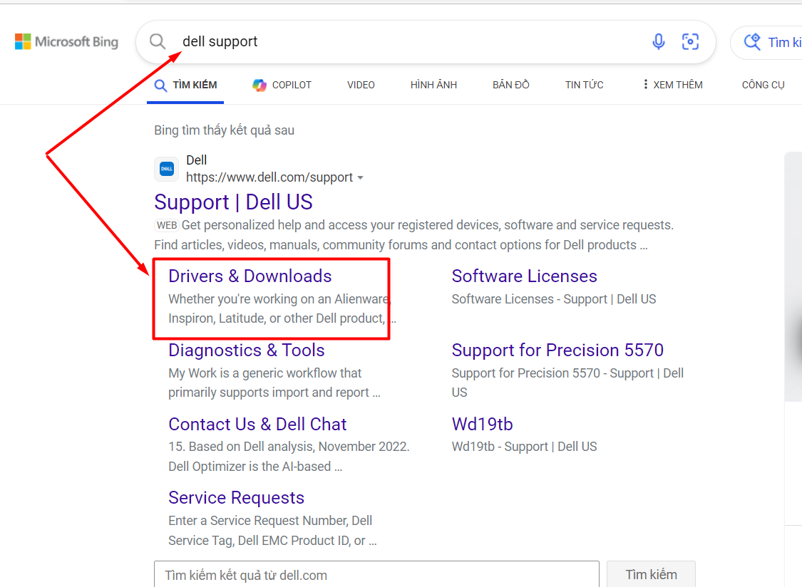Open the Copilot tab
This screenshot has height=587, width=802.
coord(282,85)
